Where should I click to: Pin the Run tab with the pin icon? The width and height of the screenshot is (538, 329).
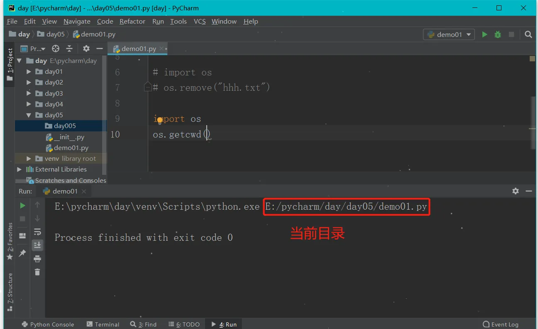tap(23, 253)
